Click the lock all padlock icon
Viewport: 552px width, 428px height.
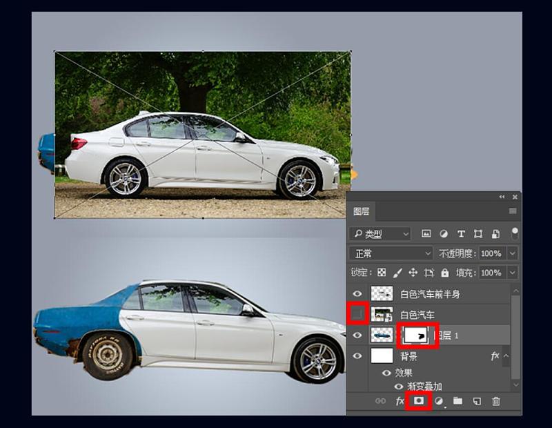[x=444, y=273]
